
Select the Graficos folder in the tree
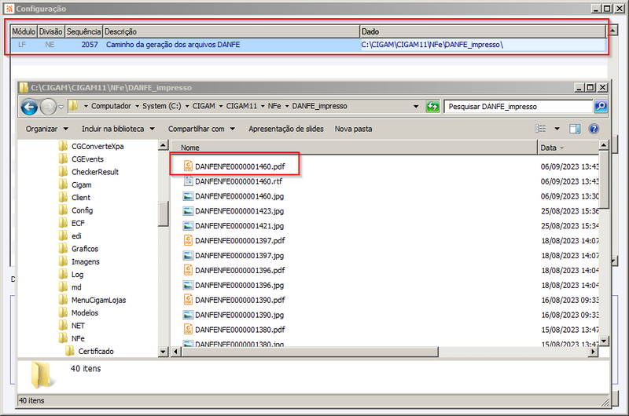coord(79,249)
